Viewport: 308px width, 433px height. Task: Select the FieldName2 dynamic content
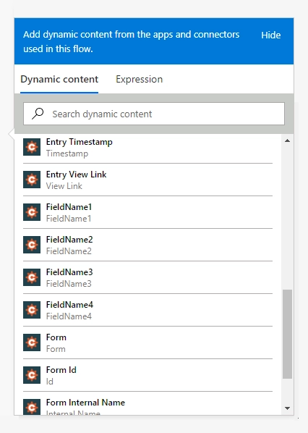coord(147,245)
